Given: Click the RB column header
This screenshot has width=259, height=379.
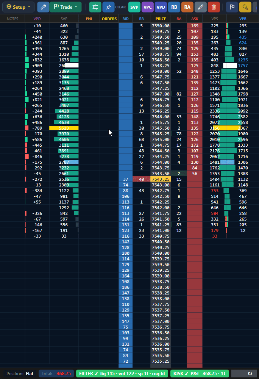Looking at the screenshot, I should click(x=142, y=19).
